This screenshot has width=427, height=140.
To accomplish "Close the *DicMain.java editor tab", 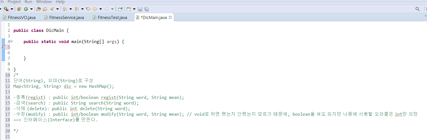I will (x=170, y=17).
